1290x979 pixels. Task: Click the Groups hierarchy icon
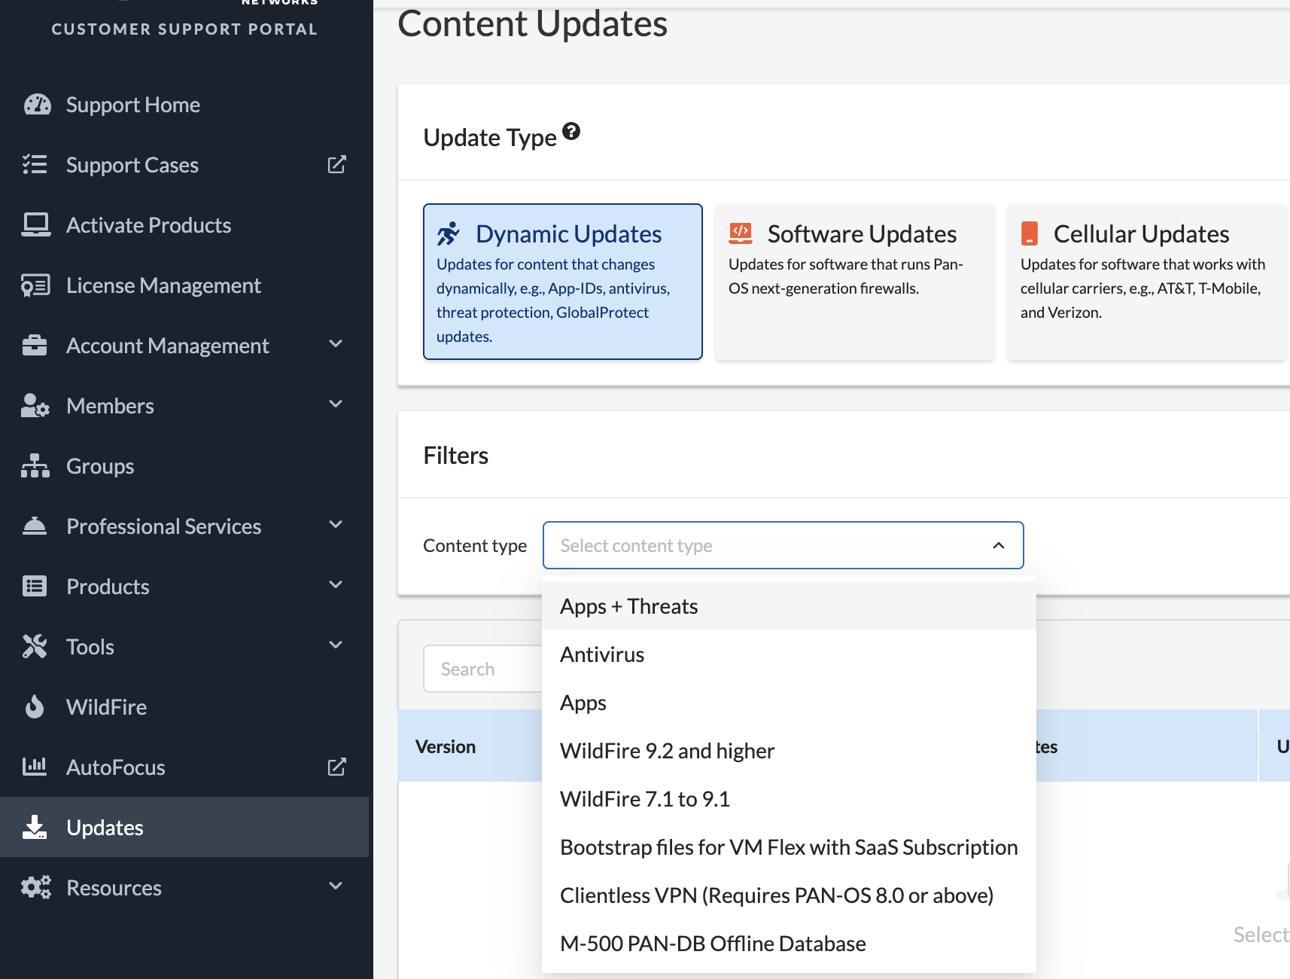pos(35,466)
